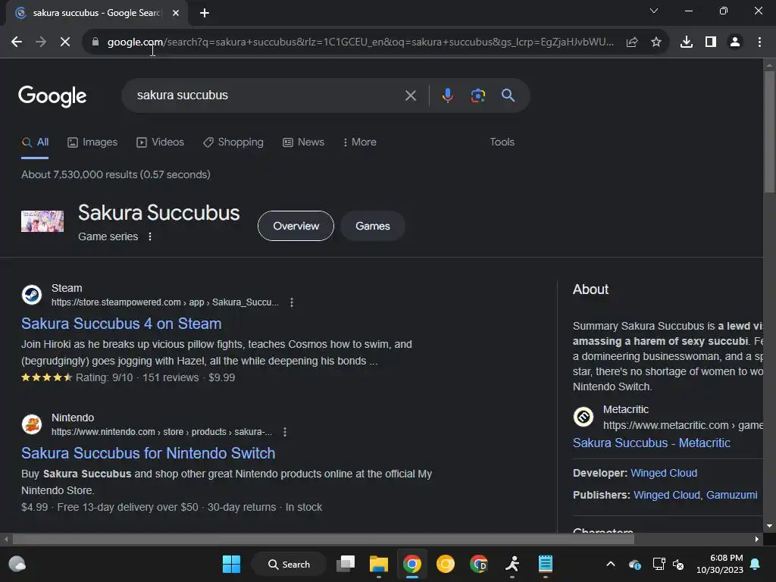The image size is (776, 582).
Task: Click the scroll down arrow
Action: (769, 526)
